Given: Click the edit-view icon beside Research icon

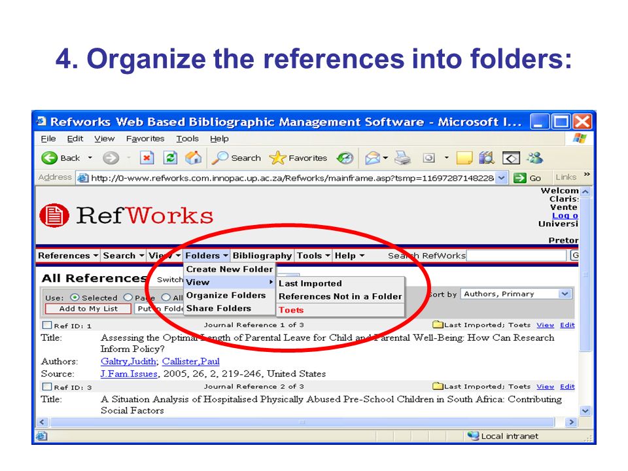Looking at the screenshot, I should tap(511, 158).
